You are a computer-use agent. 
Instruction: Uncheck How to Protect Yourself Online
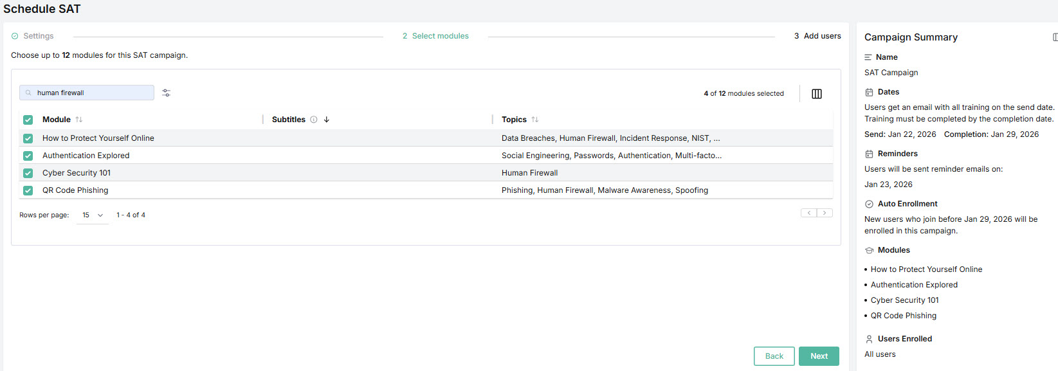coord(28,138)
